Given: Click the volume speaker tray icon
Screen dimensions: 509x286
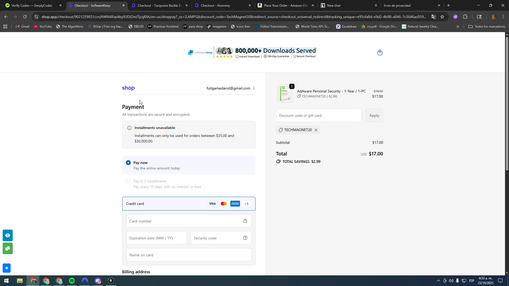Looking at the screenshot, I should (x=451, y=281).
